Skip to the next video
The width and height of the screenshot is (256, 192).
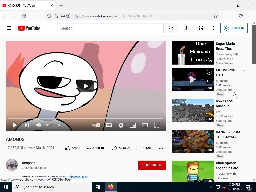(27, 125)
